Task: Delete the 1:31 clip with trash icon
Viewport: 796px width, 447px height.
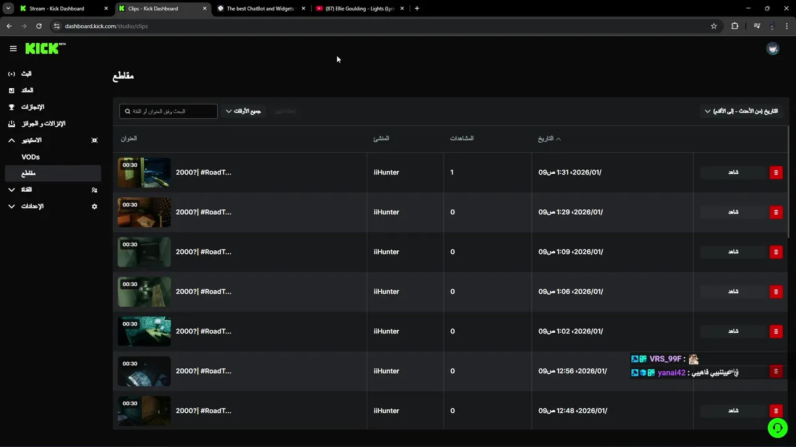Action: click(775, 173)
